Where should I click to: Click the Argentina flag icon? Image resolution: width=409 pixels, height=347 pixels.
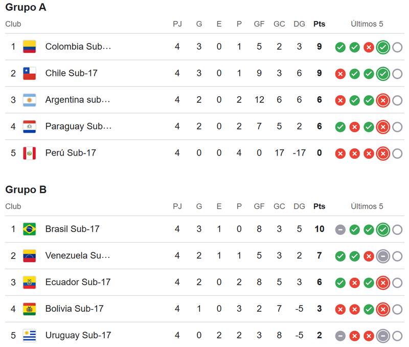point(30,100)
